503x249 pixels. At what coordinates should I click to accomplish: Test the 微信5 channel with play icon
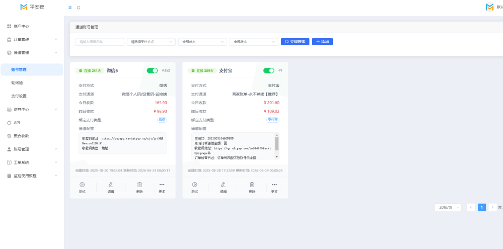tap(82, 185)
